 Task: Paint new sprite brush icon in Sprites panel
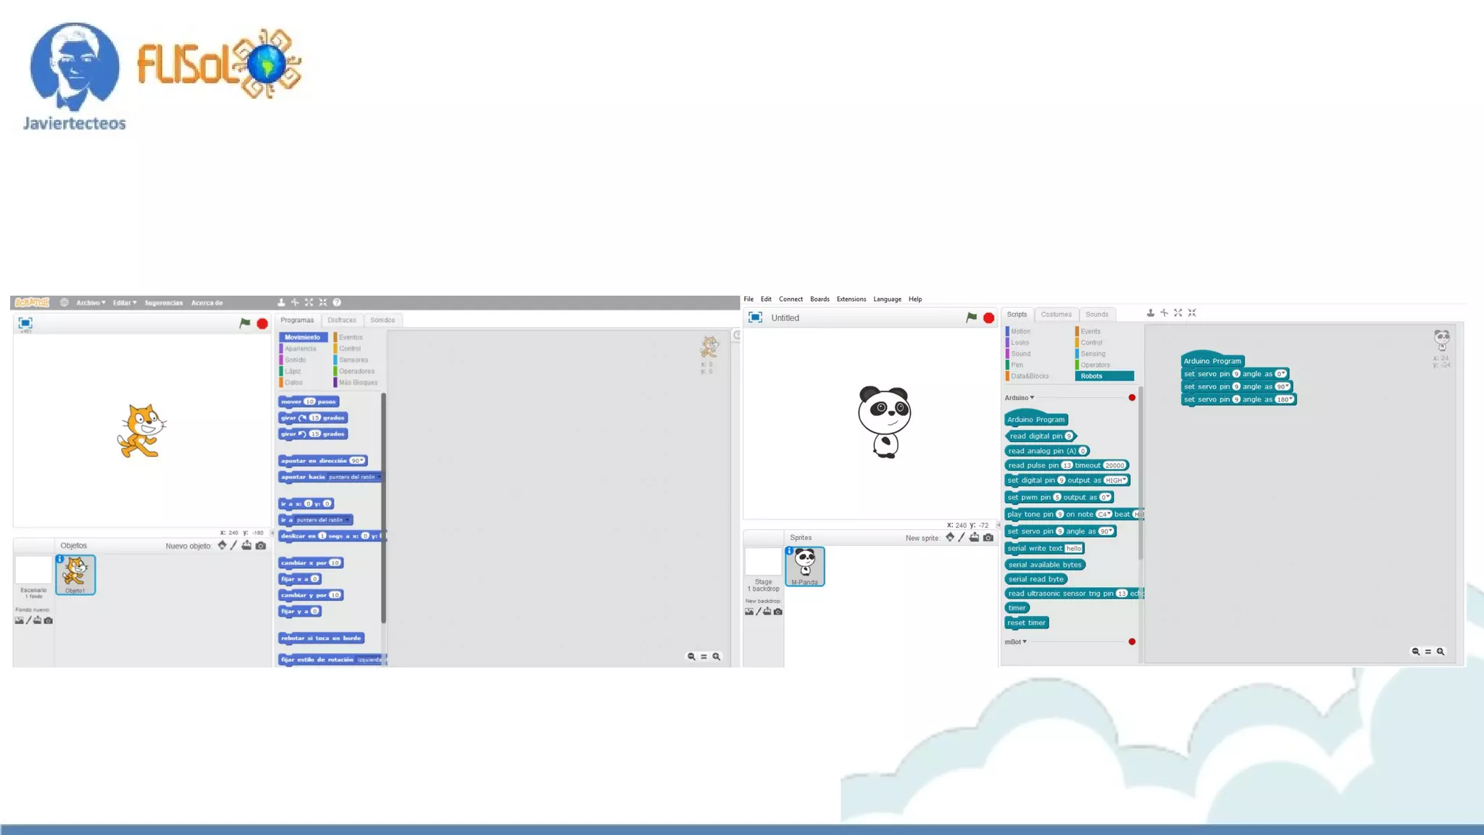pyautogui.click(x=962, y=538)
